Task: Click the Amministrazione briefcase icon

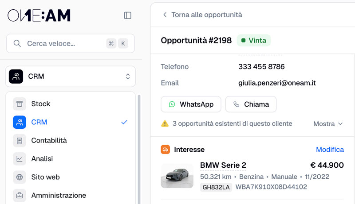Action: (x=20, y=195)
